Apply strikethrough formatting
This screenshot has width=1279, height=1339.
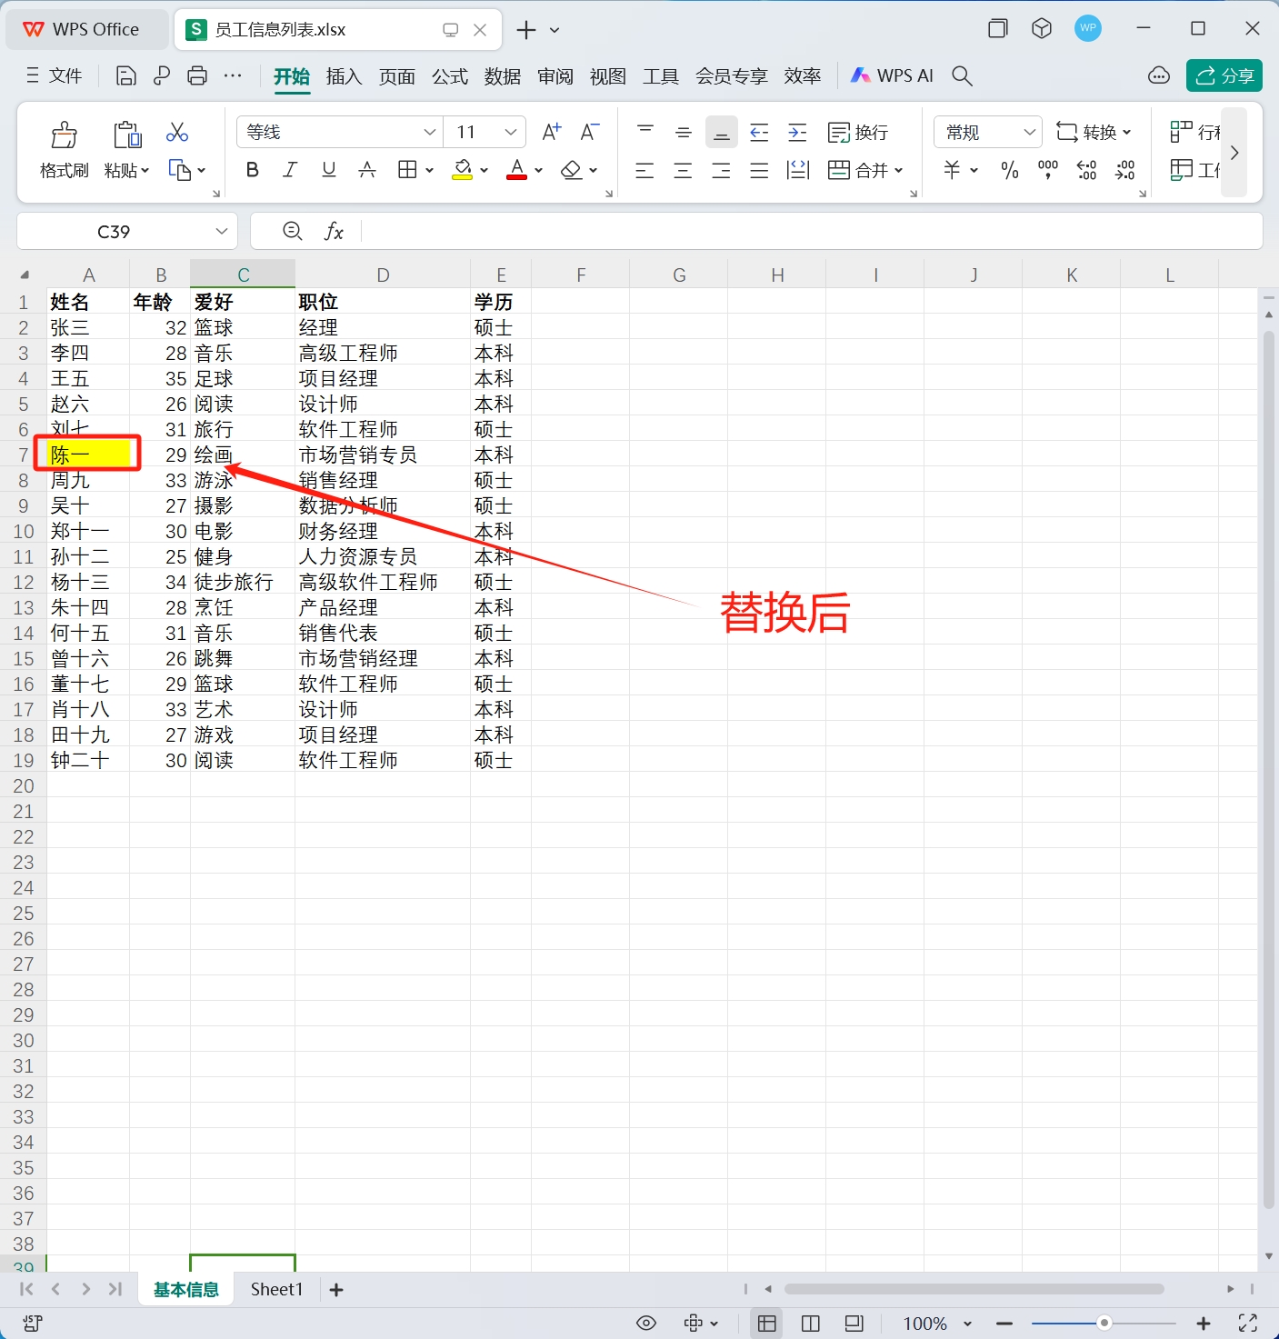(x=366, y=170)
